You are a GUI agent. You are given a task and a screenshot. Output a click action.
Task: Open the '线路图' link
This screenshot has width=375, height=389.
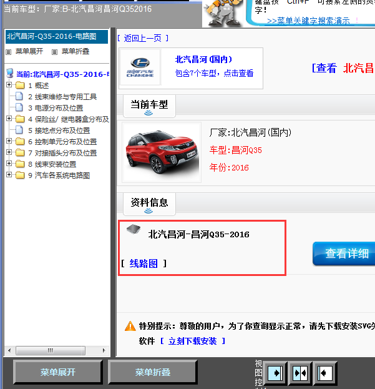click(144, 263)
